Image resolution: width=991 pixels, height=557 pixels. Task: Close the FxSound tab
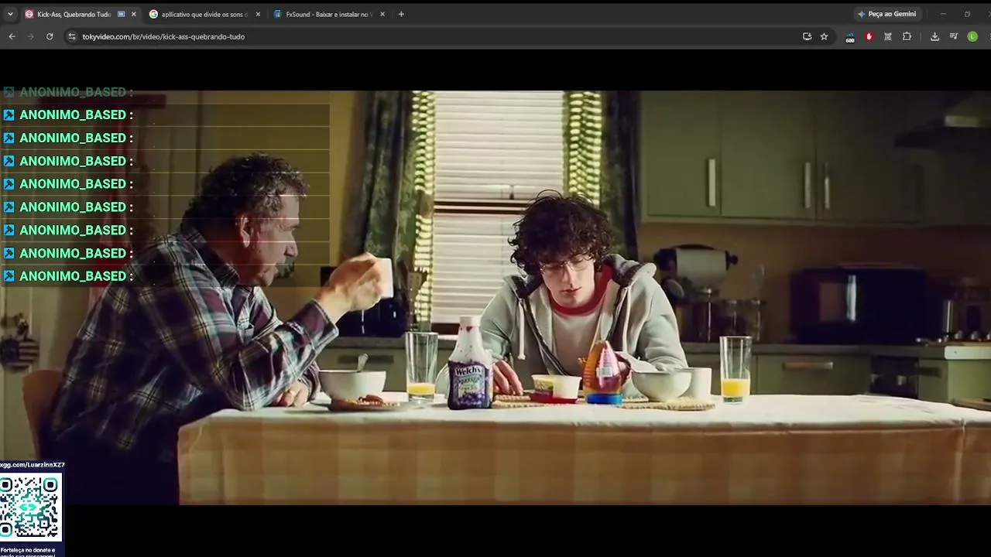tap(382, 14)
